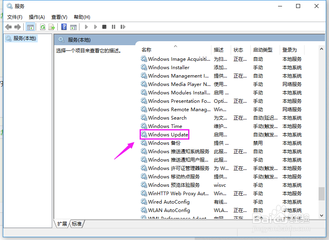Click the Refresh toolbar icon
The image size is (329, 240).
[43, 27]
